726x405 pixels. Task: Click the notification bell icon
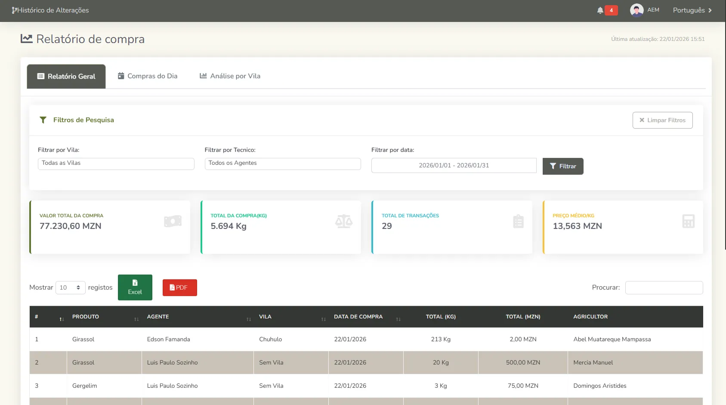pyautogui.click(x=600, y=10)
